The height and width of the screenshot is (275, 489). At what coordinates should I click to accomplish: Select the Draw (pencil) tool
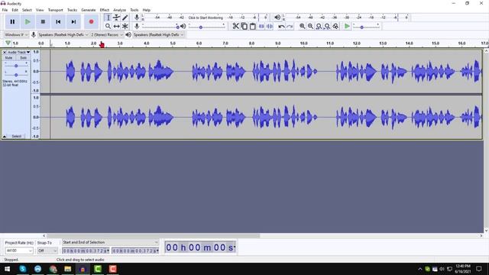[x=125, y=18]
